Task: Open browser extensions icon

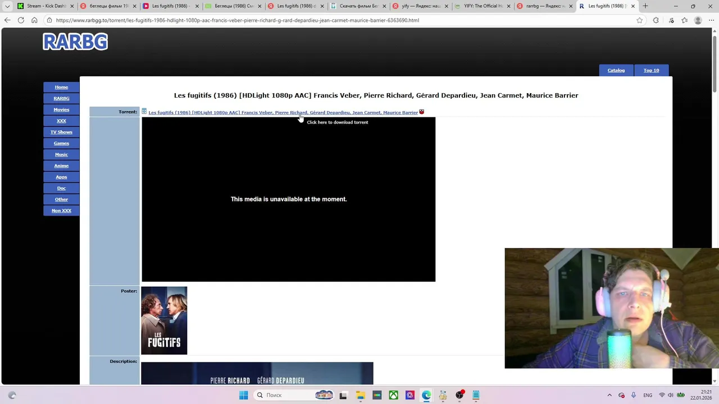Action: [x=656, y=20]
